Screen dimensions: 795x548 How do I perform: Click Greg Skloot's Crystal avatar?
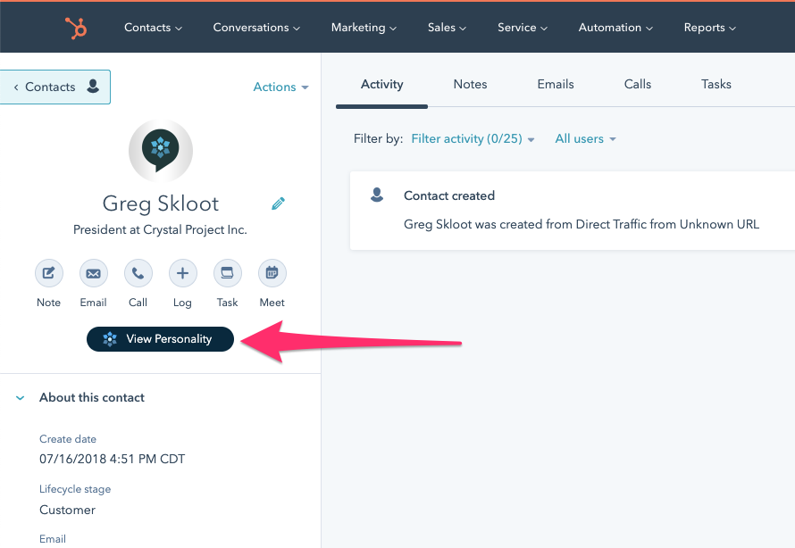click(x=161, y=151)
